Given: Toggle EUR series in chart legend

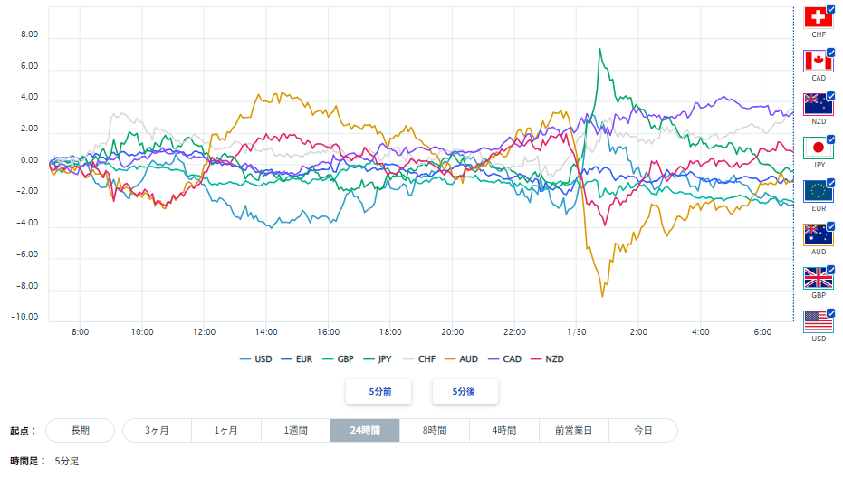Looking at the screenshot, I should tap(297, 359).
